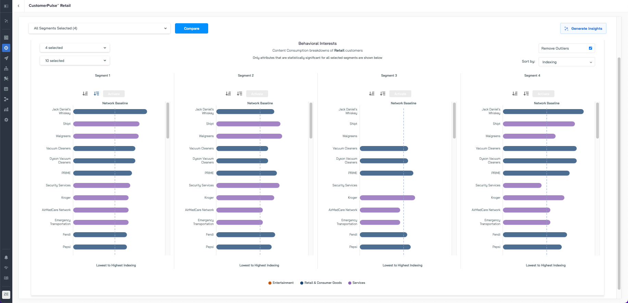
Task: Click the 'Behavioral Interests' title
Action: [x=317, y=43]
